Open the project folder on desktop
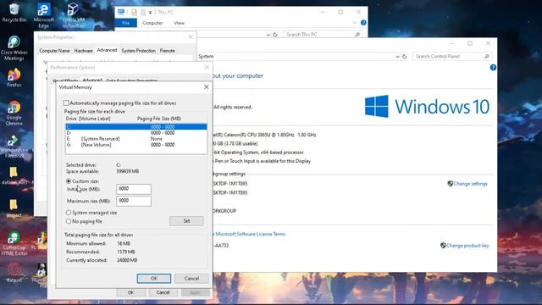The width and height of the screenshot is (542, 305). click(x=14, y=208)
